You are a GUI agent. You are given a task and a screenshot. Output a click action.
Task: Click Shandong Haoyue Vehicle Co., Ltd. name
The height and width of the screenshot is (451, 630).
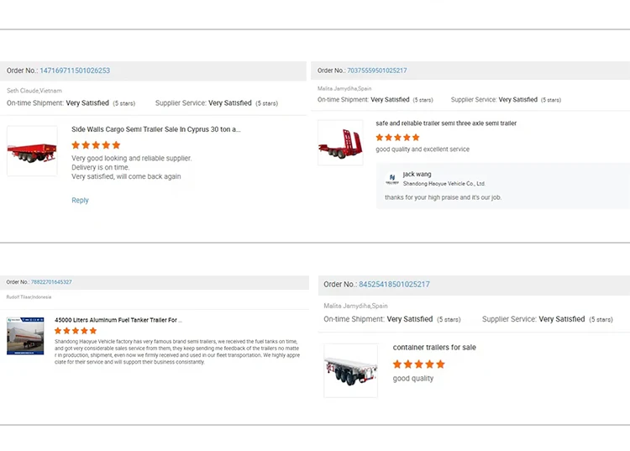(x=444, y=184)
